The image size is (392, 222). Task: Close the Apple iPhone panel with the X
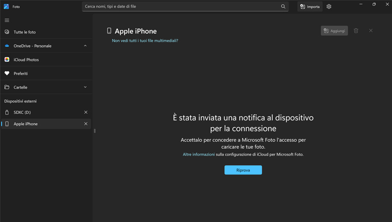(371, 30)
